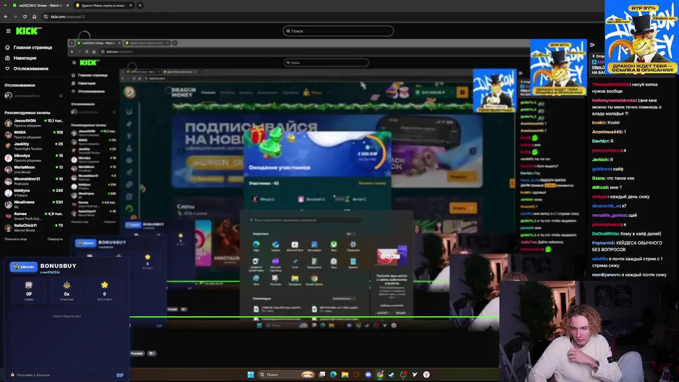Reload the current page
The height and width of the screenshot is (382, 679).
tap(24, 16)
